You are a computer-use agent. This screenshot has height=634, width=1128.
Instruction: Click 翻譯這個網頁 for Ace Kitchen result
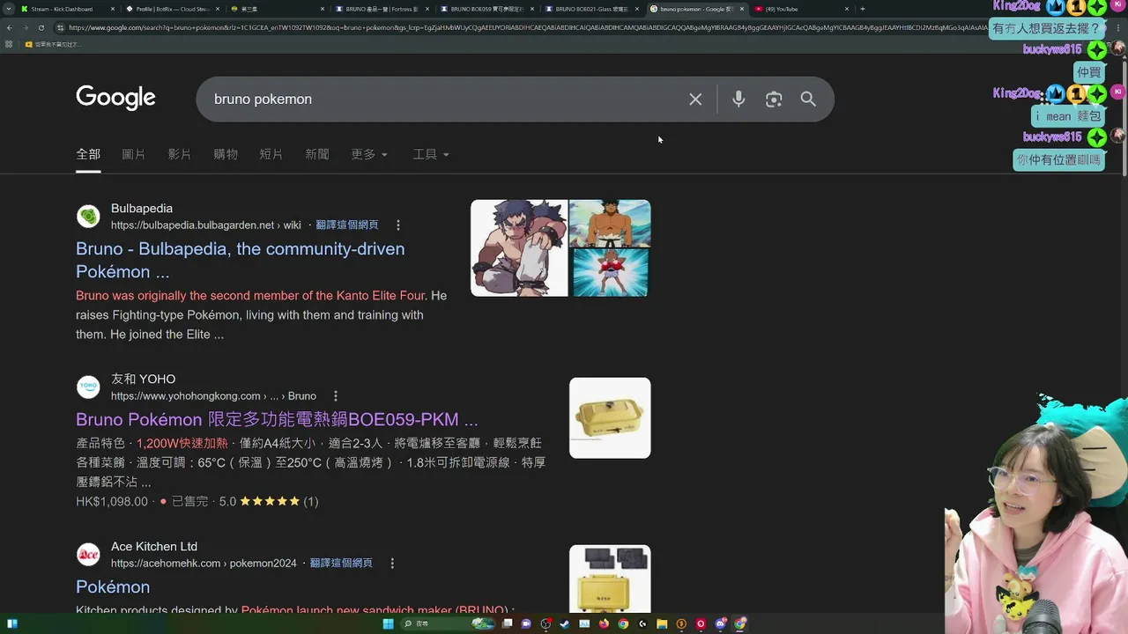341,564
